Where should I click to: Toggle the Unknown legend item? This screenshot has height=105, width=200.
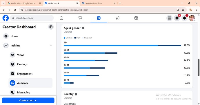point(87,38)
